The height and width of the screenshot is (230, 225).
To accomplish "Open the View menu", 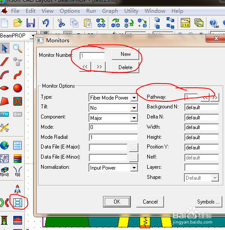I will coord(47,11).
